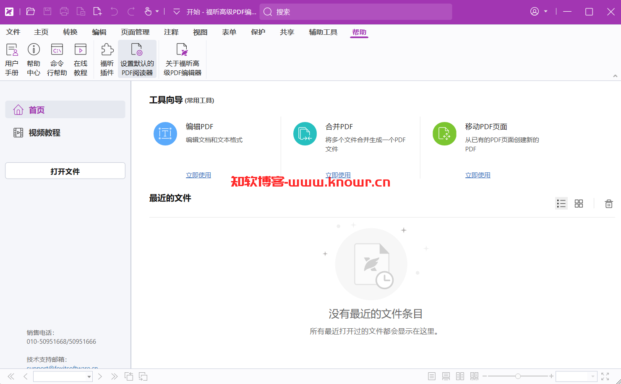The height and width of the screenshot is (384, 621).
Task: Enter fullscreen using status bar expand icon
Action: pyautogui.click(x=605, y=376)
